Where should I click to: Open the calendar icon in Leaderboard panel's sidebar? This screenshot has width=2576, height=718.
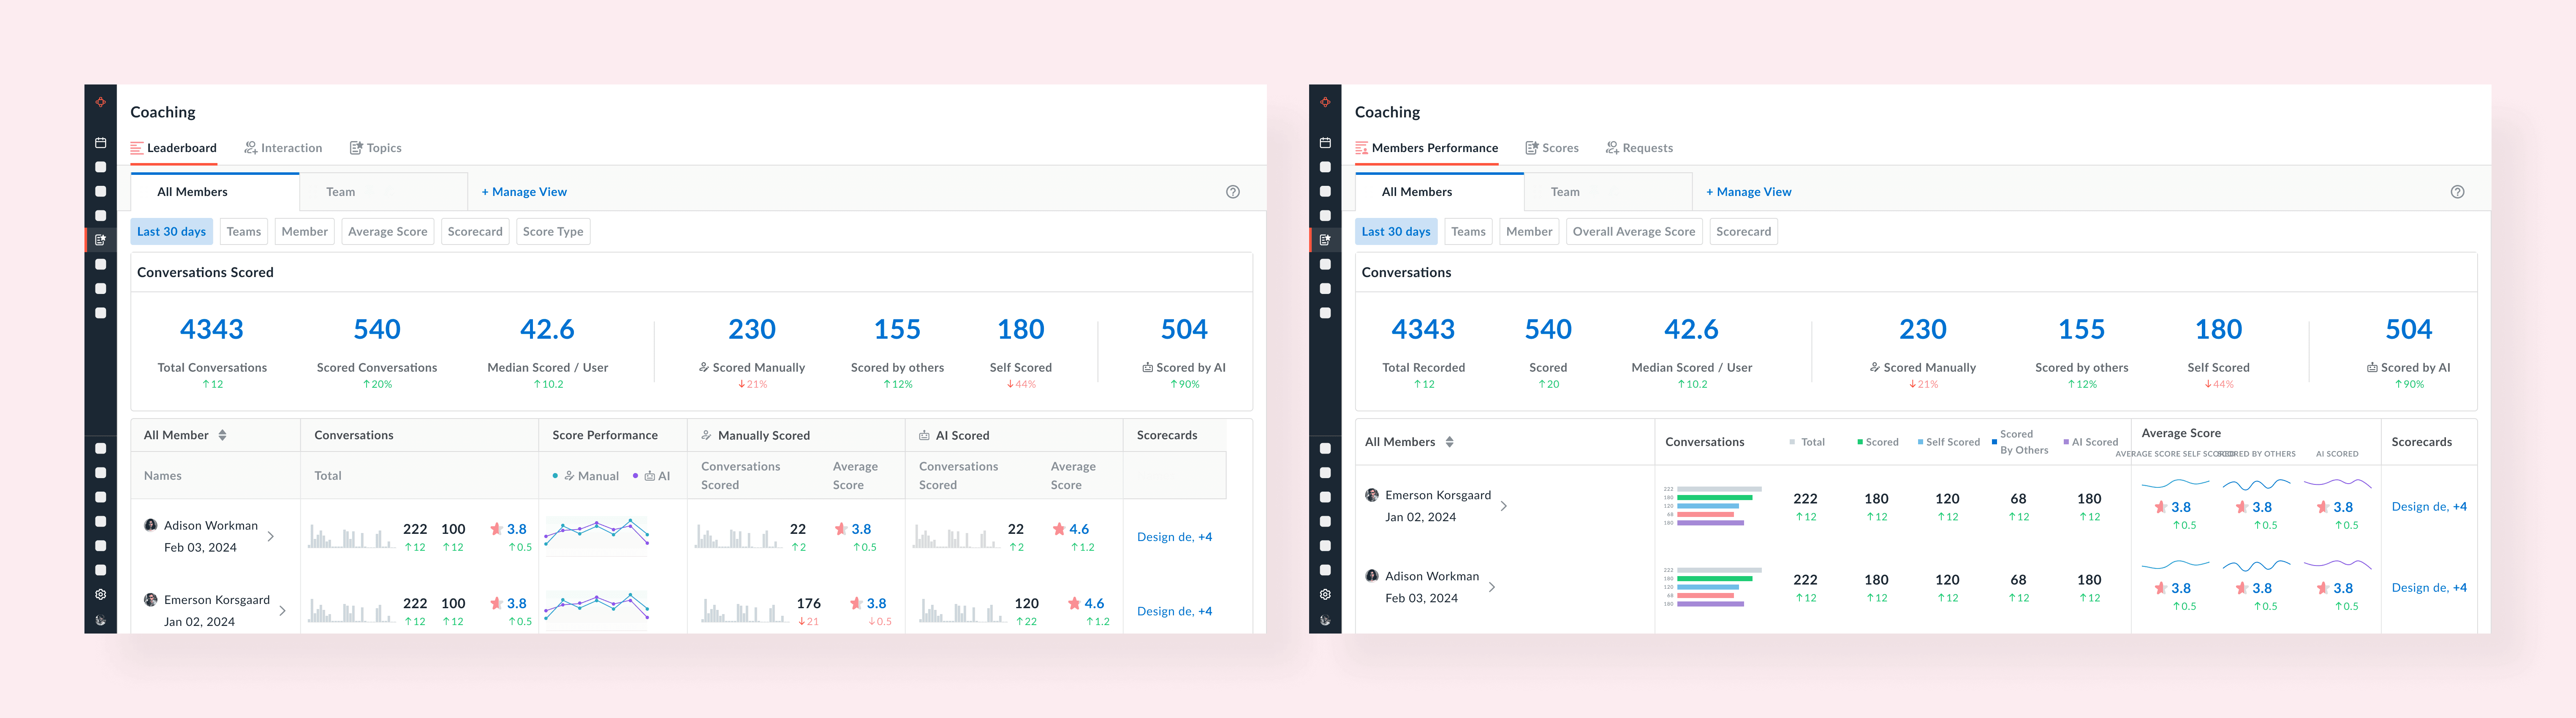click(x=100, y=143)
